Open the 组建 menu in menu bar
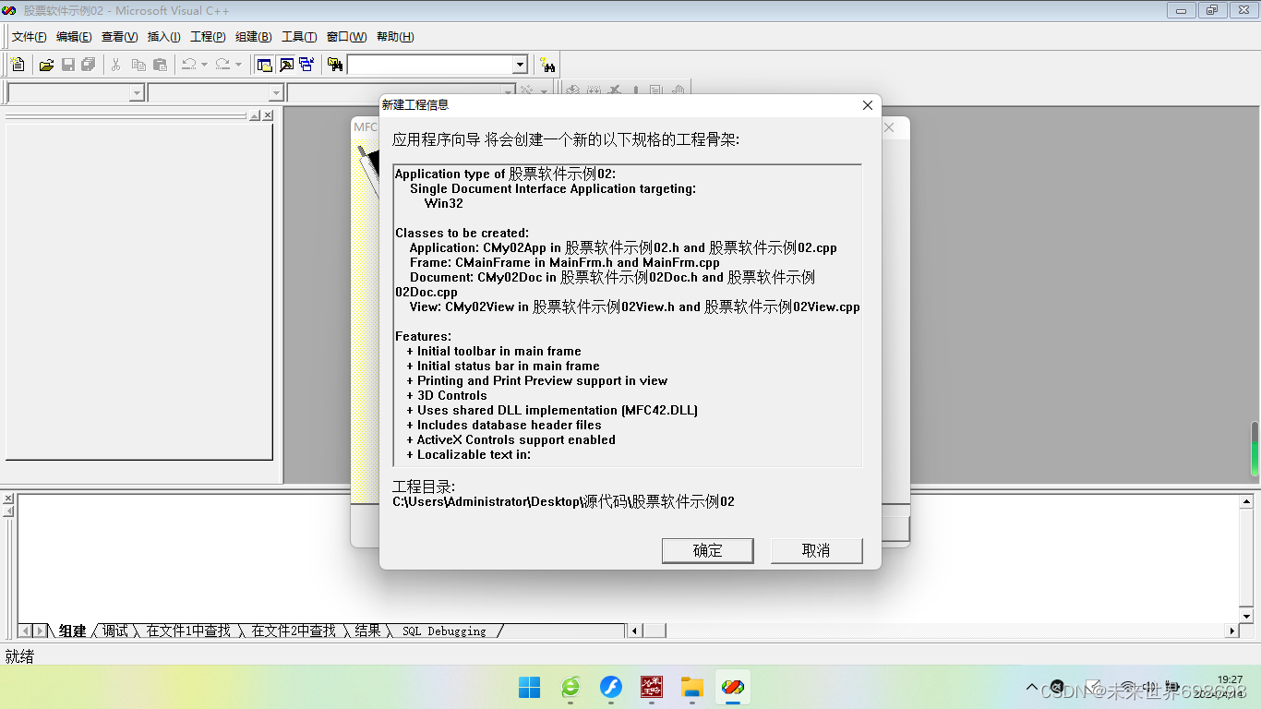 pos(253,37)
